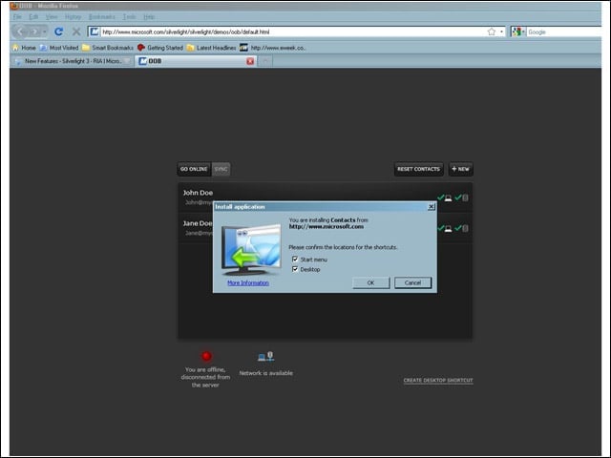This screenshot has width=611, height=458.
Task: Expand the Smart Bookmarks folder
Action: pyautogui.click(x=108, y=48)
